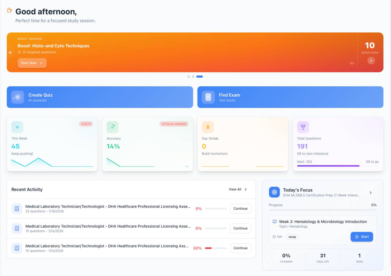
Task: Expand Today's Focus with the chevron arrow
Action: 371,193
